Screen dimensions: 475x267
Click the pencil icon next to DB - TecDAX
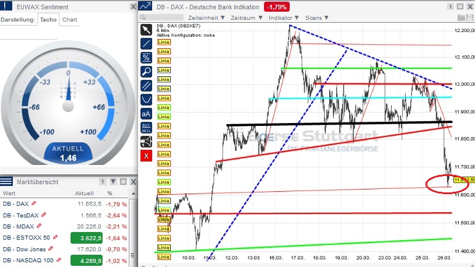click(x=44, y=215)
